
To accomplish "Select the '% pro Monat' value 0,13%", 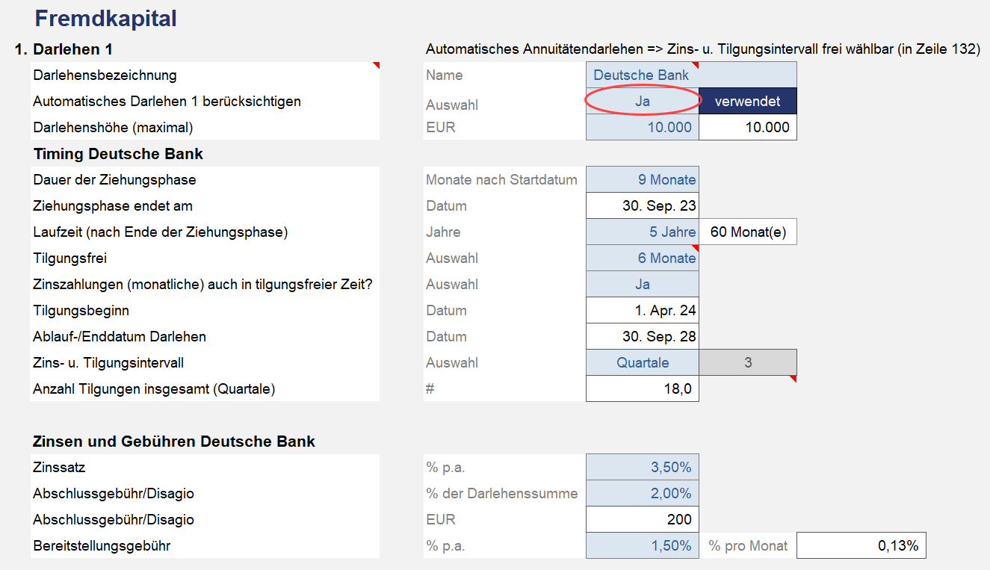I will [861, 545].
